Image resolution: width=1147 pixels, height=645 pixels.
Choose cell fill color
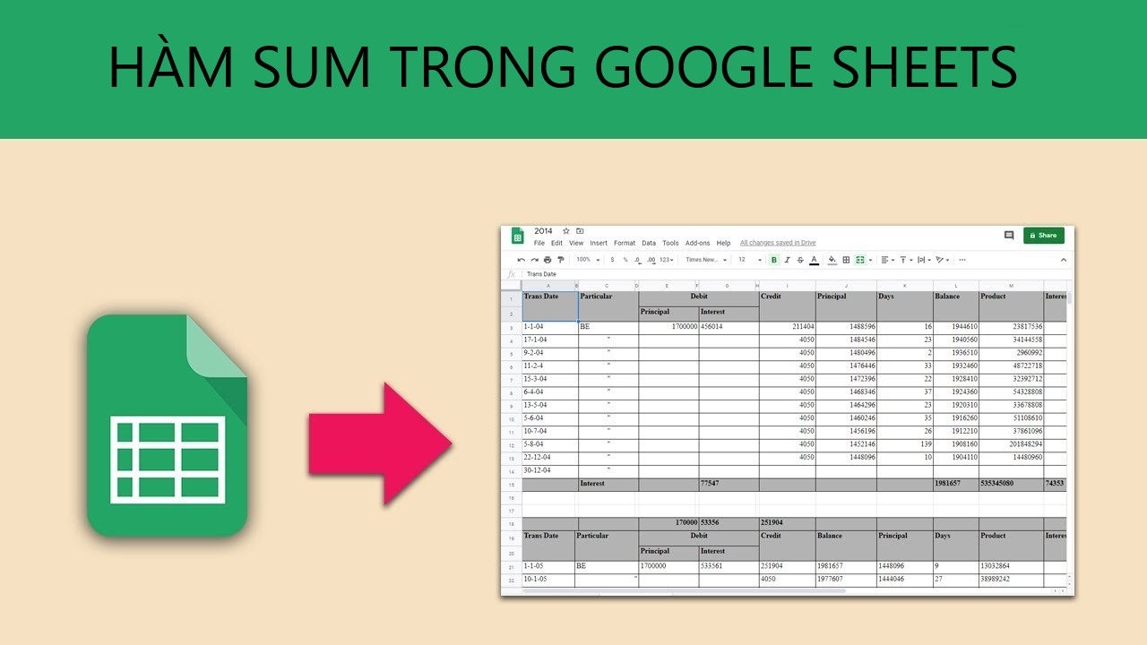point(832,260)
